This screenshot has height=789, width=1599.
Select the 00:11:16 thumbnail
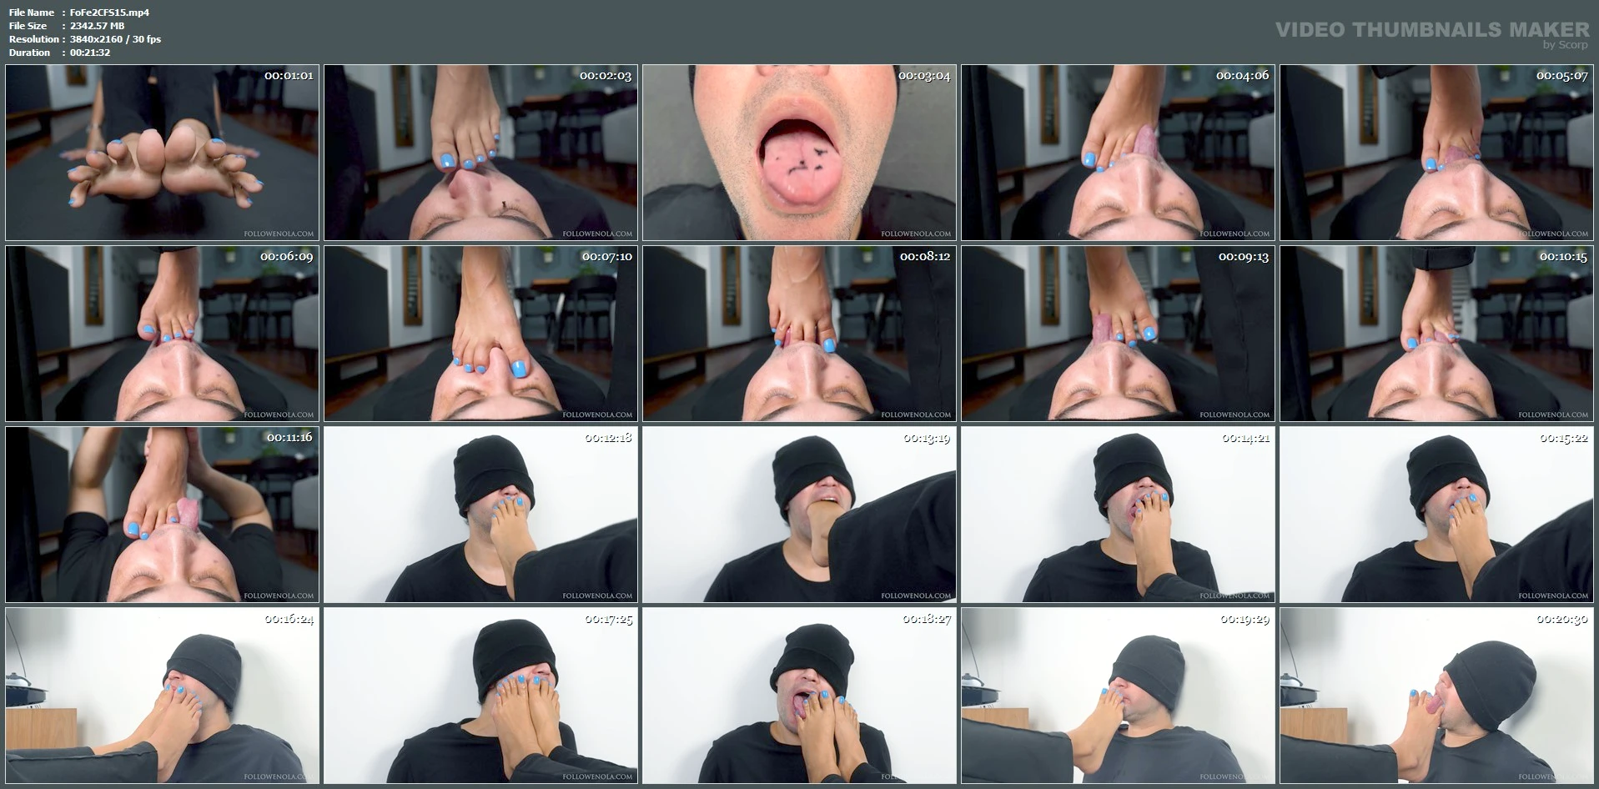162,515
